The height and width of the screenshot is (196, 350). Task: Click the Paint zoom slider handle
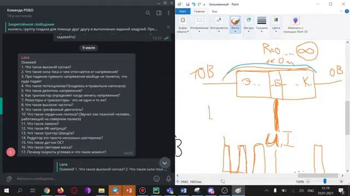[325, 181]
